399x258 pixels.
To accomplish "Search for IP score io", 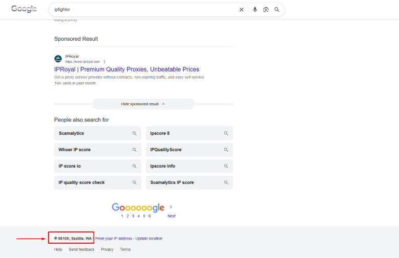I will click(x=98, y=166).
